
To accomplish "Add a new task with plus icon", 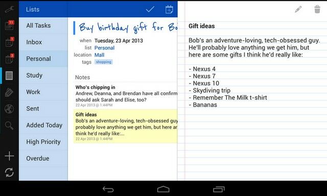I will 9,156.
